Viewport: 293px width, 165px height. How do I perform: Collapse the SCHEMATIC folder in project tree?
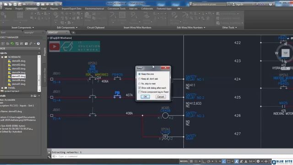(x=2, y=57)
